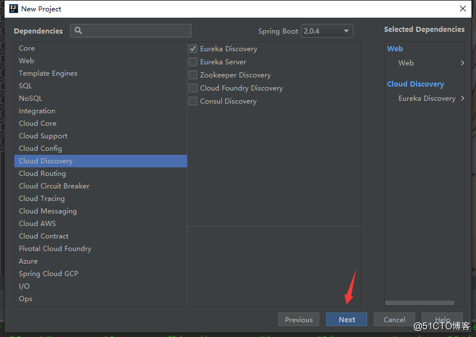
Task: Choose the Cloud Routing category
Action: tap(100, 174)
